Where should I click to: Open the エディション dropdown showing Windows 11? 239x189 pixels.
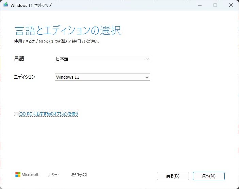click(x=102, y=77)
